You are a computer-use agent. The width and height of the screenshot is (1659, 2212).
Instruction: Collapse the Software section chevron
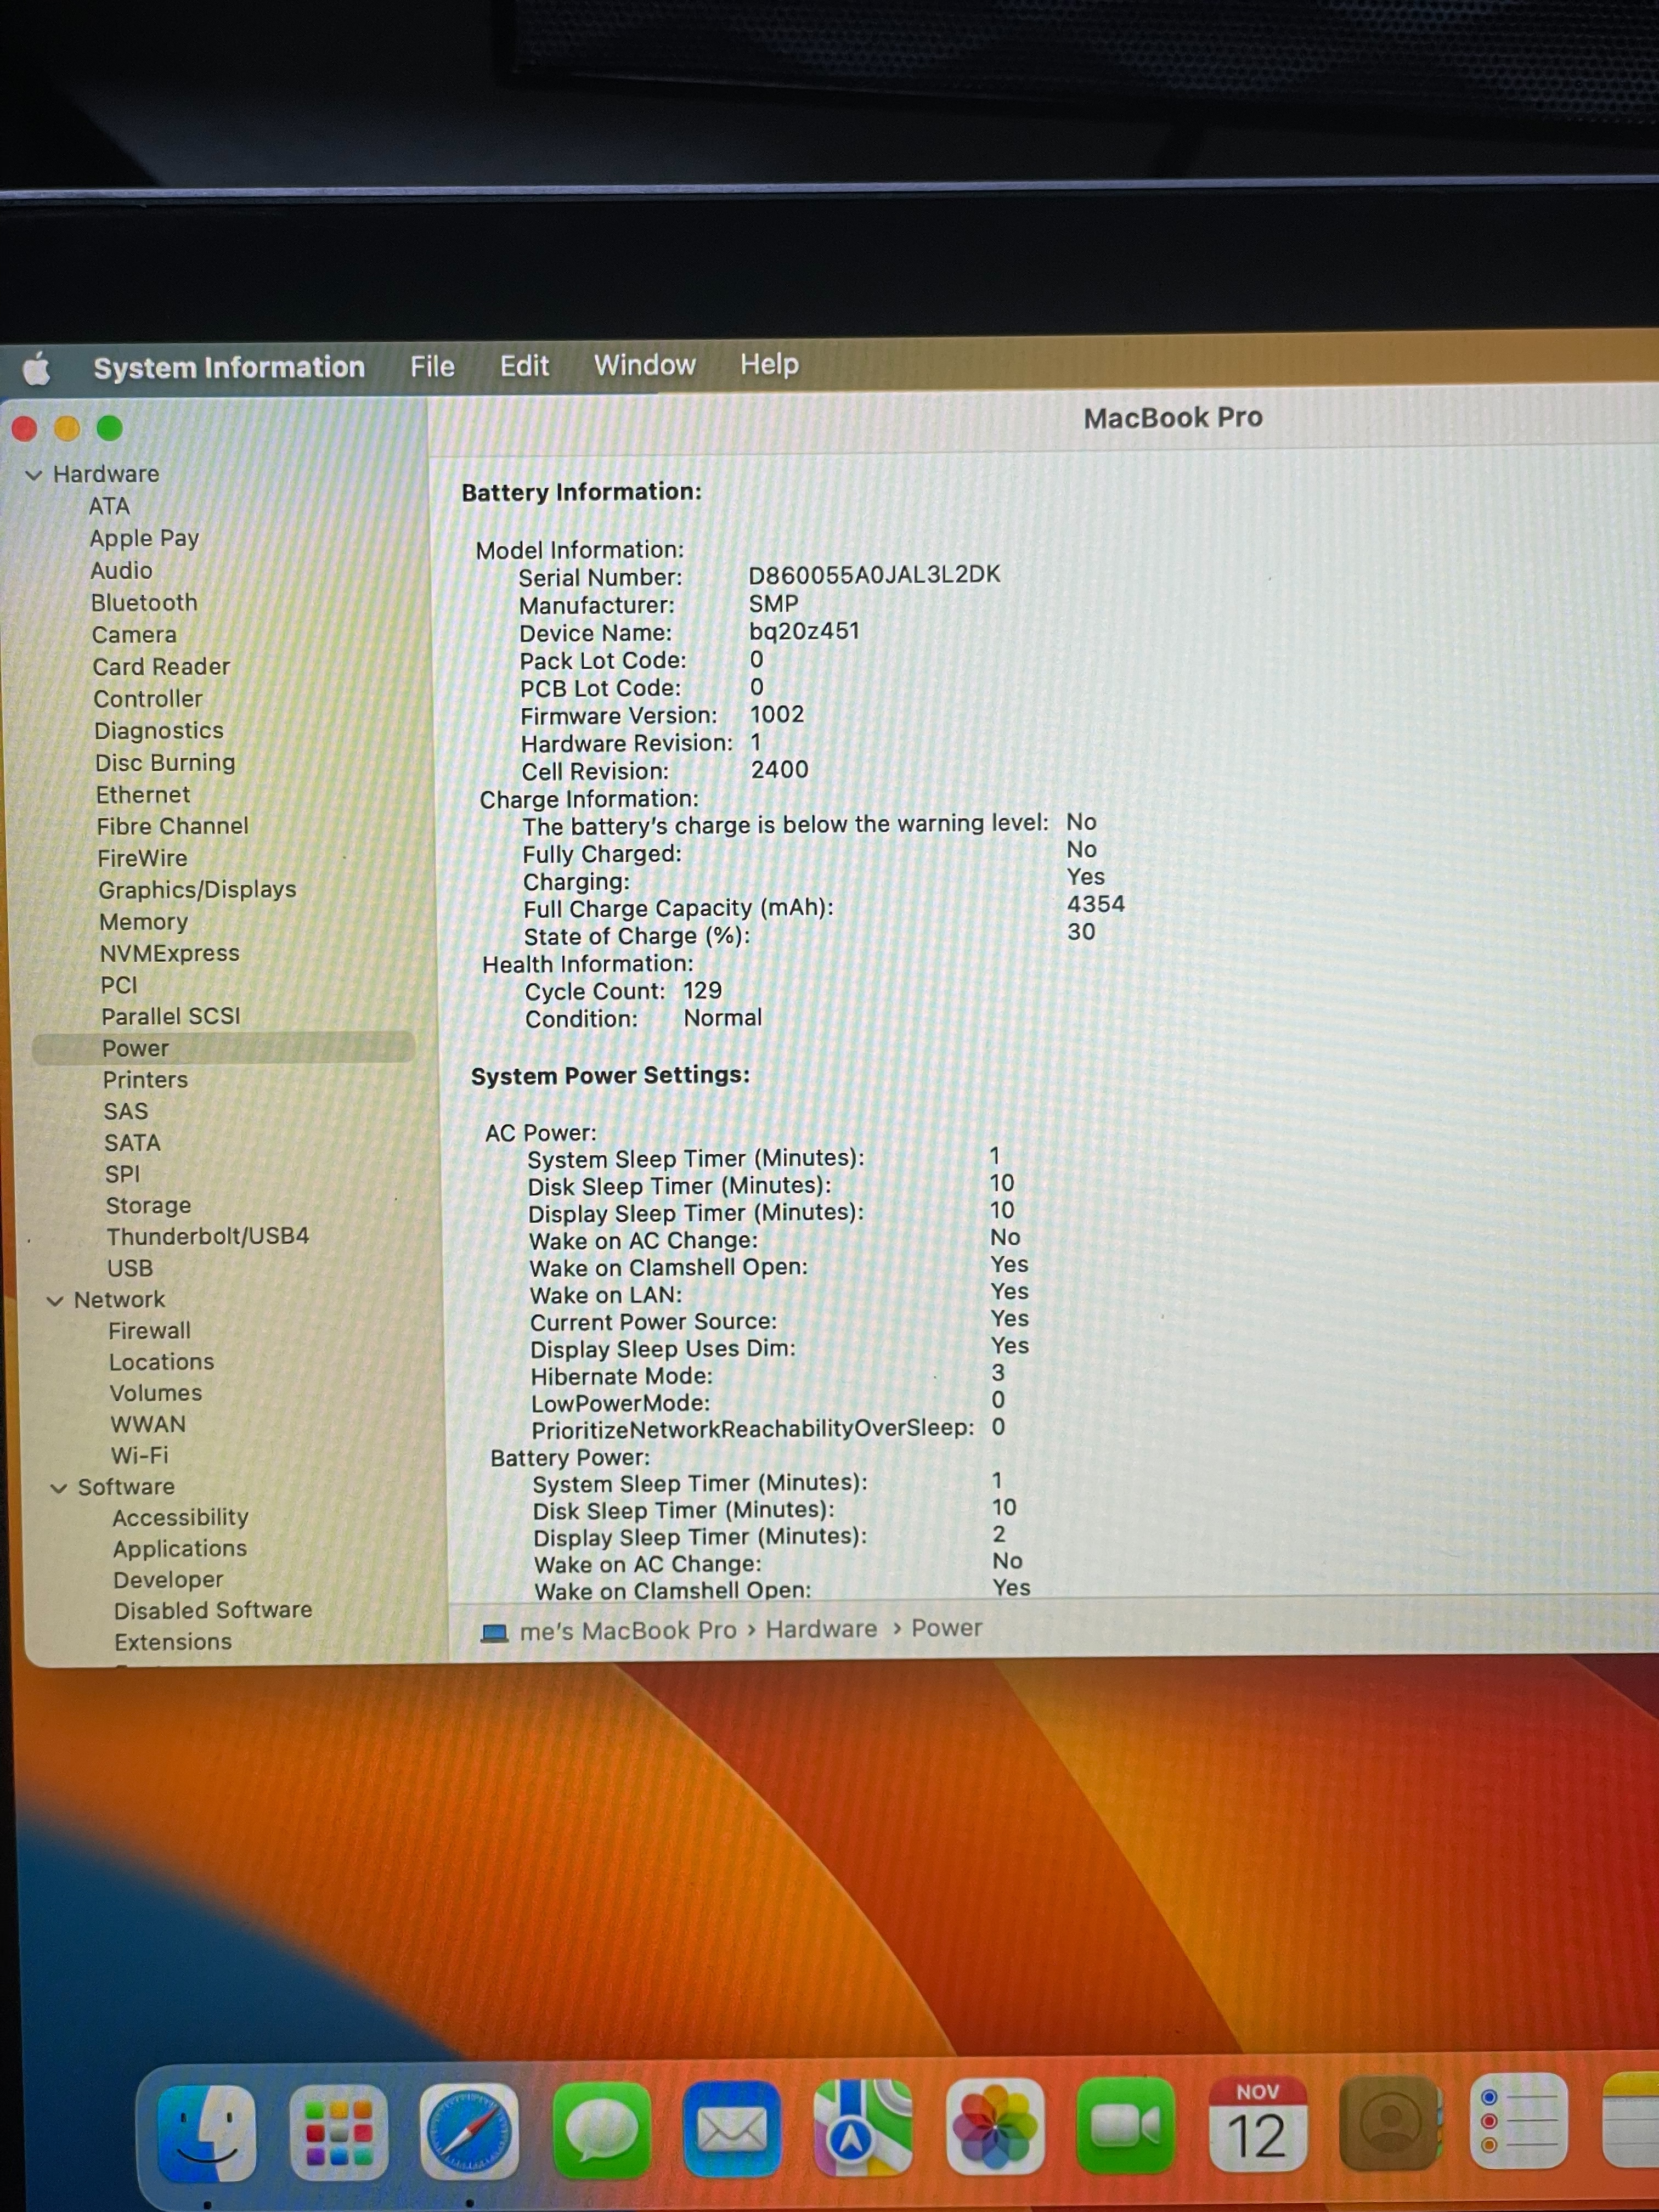pyautogui.click(x=59, y=1488)
